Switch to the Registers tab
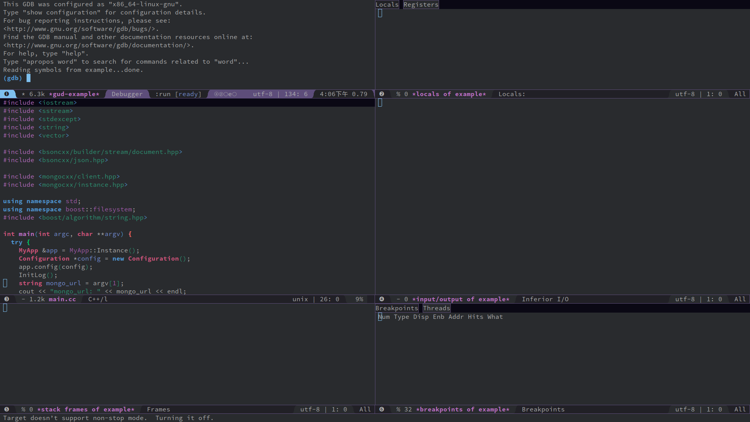Viewport: 750px width, 422px height. coord(421,5)
